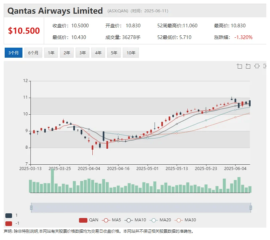This screenshot has height=240, width=270.
Task: Click the 2025-04-04 axis date label
Action: coord(89,169)
